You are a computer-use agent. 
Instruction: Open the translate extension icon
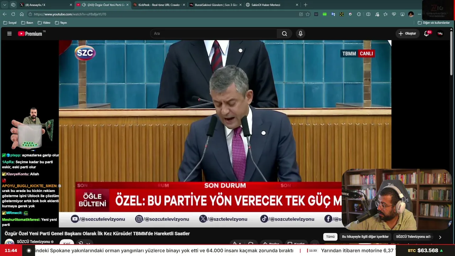click(x=333, y=14)
